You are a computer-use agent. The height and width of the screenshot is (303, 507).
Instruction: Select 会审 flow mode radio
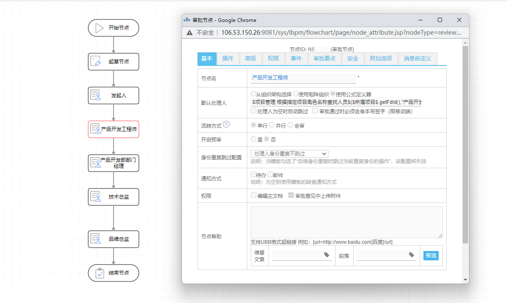(290, 125)
